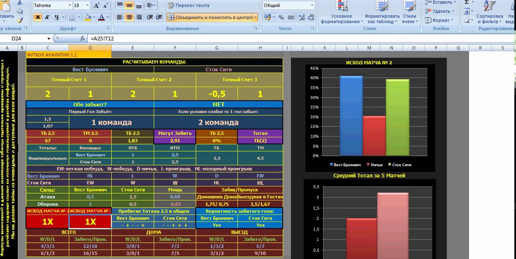Click the green Сток Сити chart bar

coord(398,118)
